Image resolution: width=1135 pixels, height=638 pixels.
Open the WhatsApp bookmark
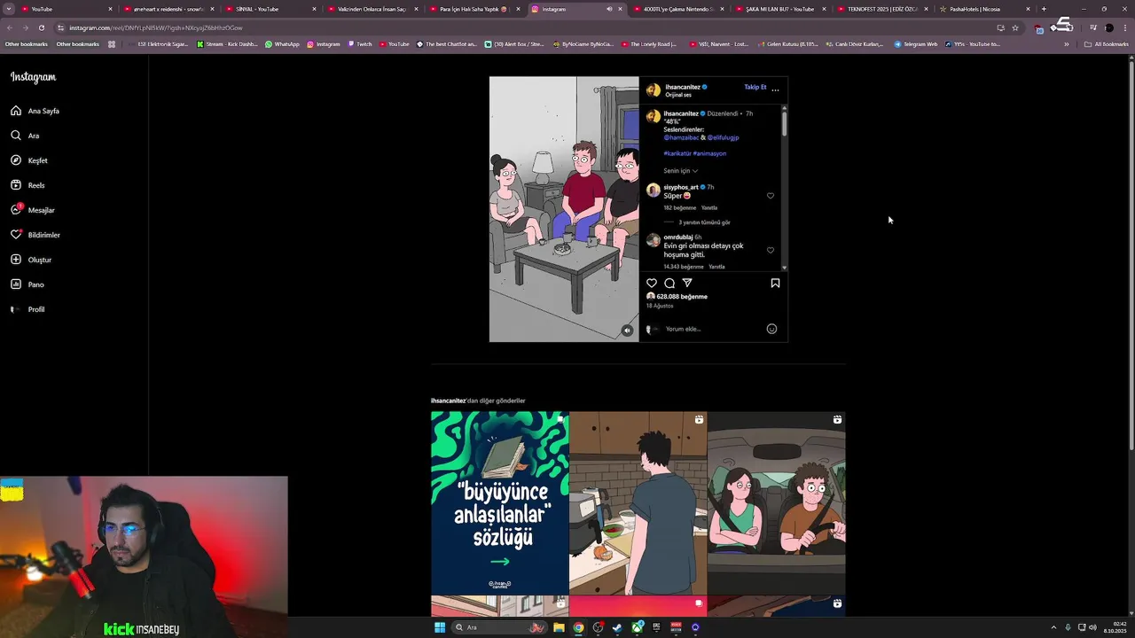[x=282, y=44]
